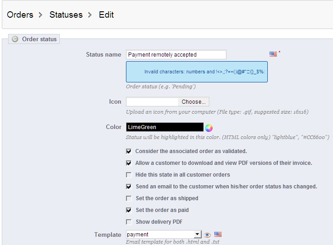Disable the send email to customer checkbox
333x245 pixels.
point(129,187)
